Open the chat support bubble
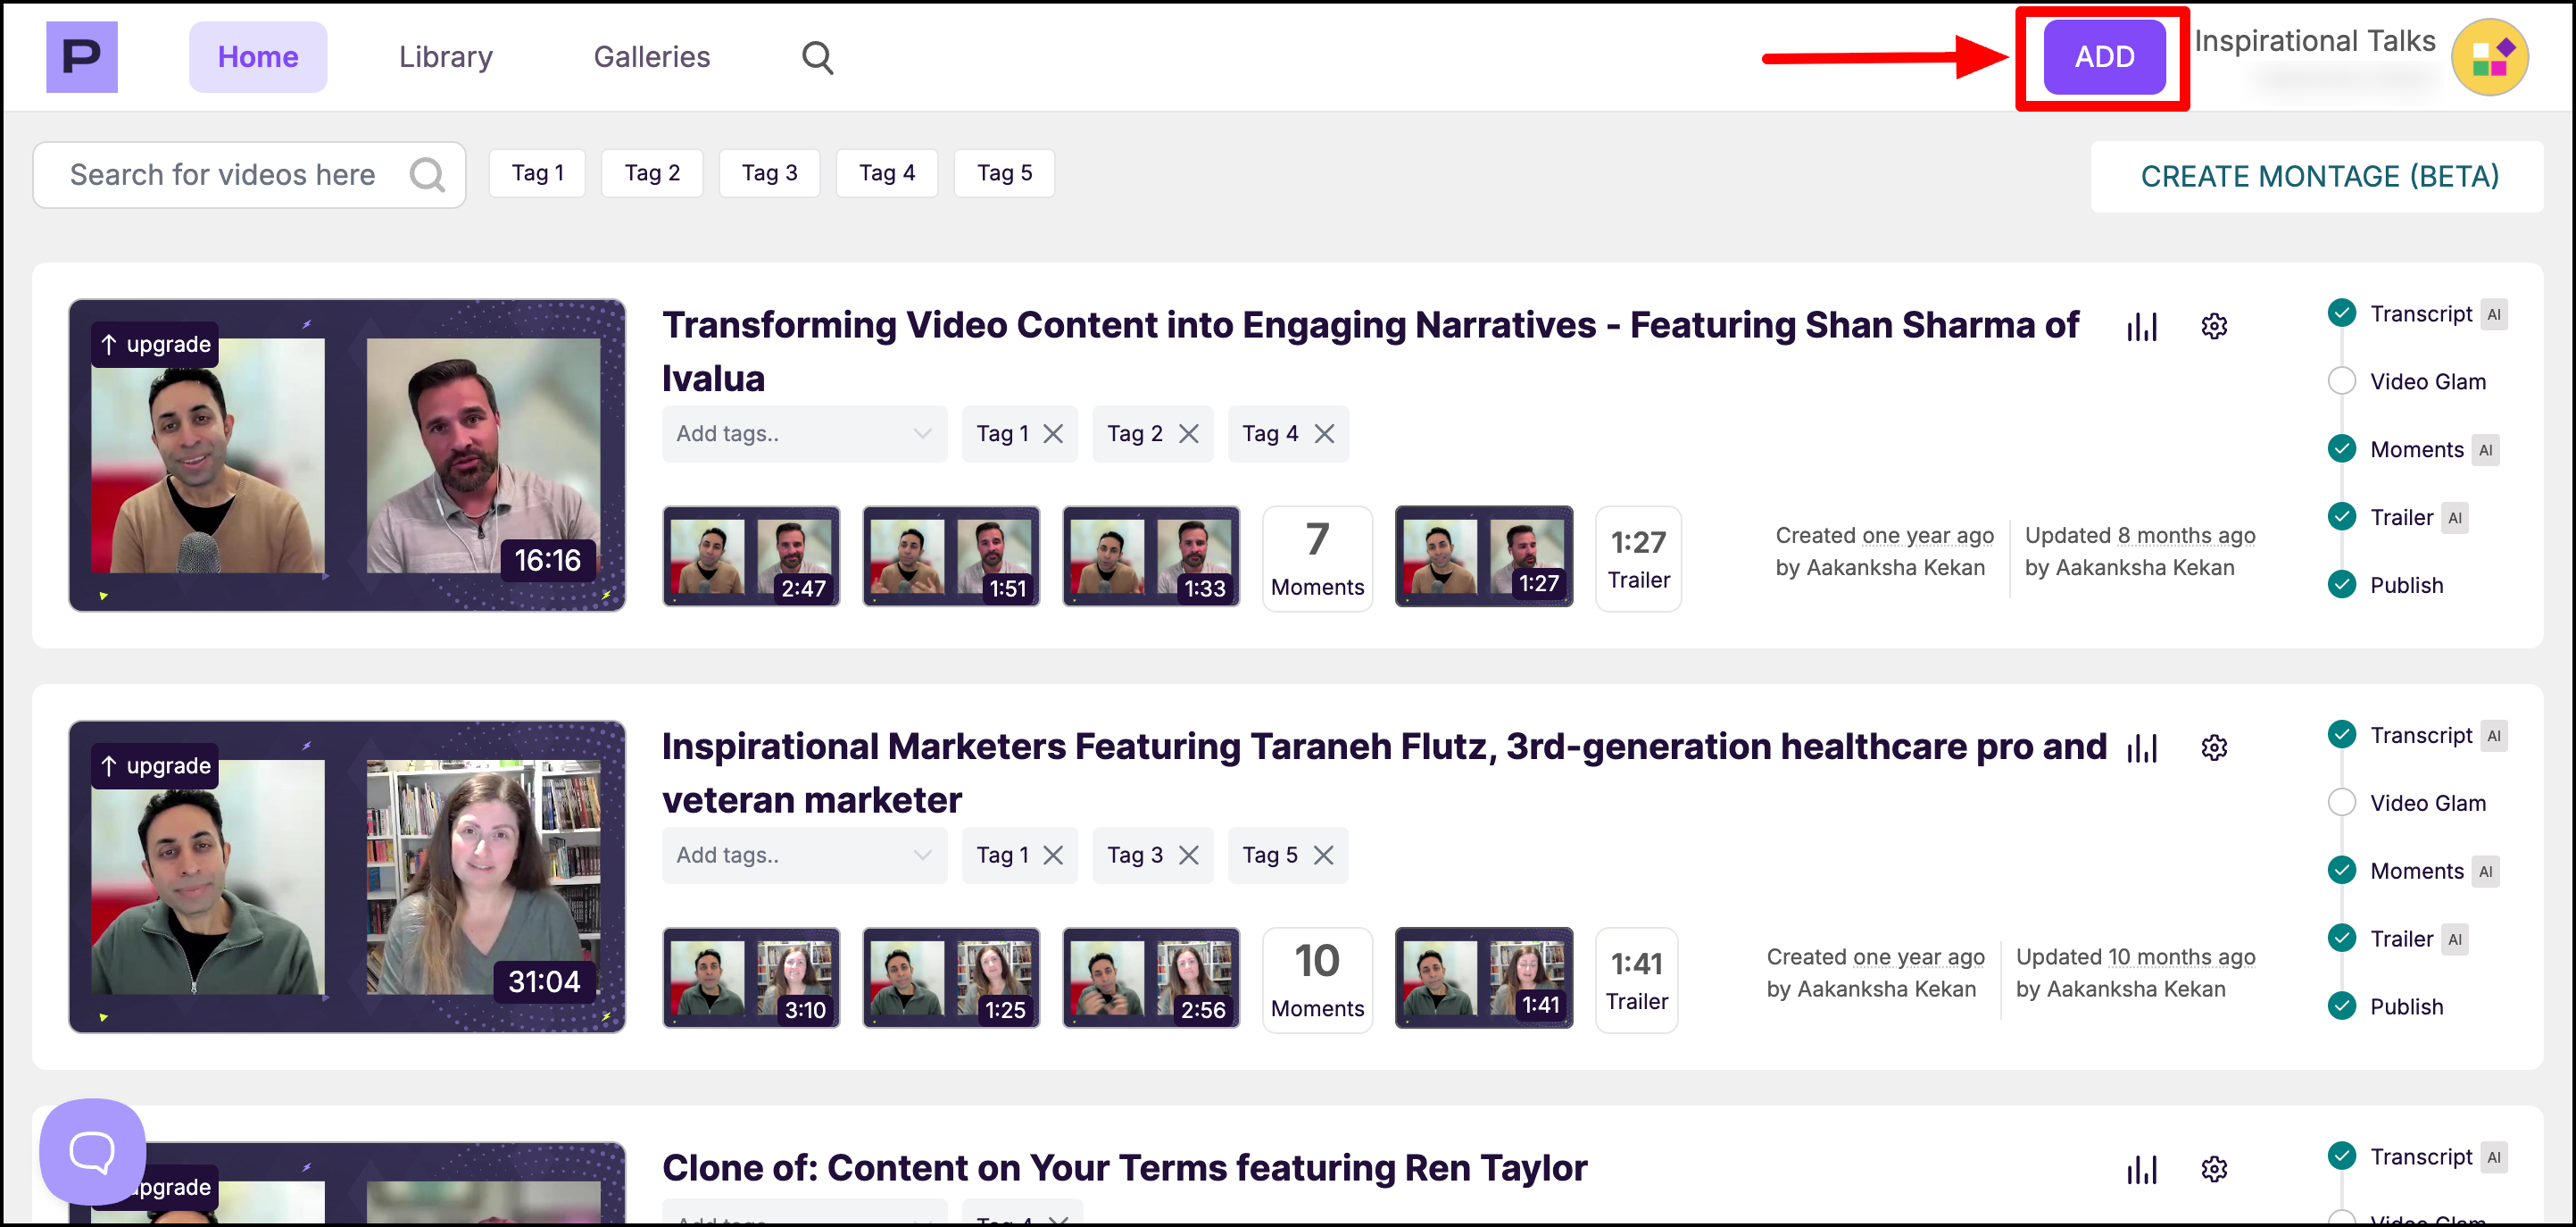This screenshot has width=2576, height=1227. 92,1150
